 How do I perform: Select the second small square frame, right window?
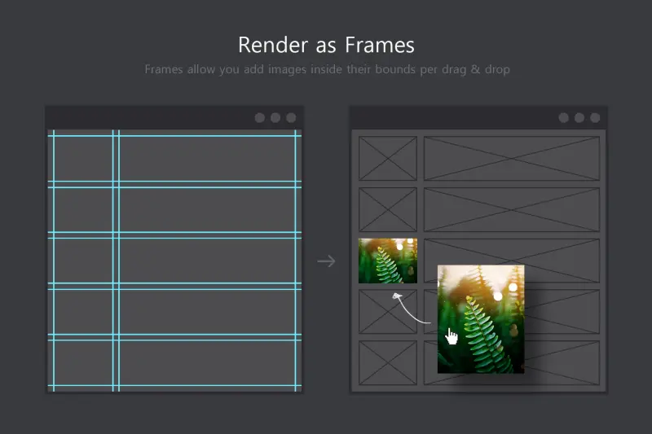(388, 209)
